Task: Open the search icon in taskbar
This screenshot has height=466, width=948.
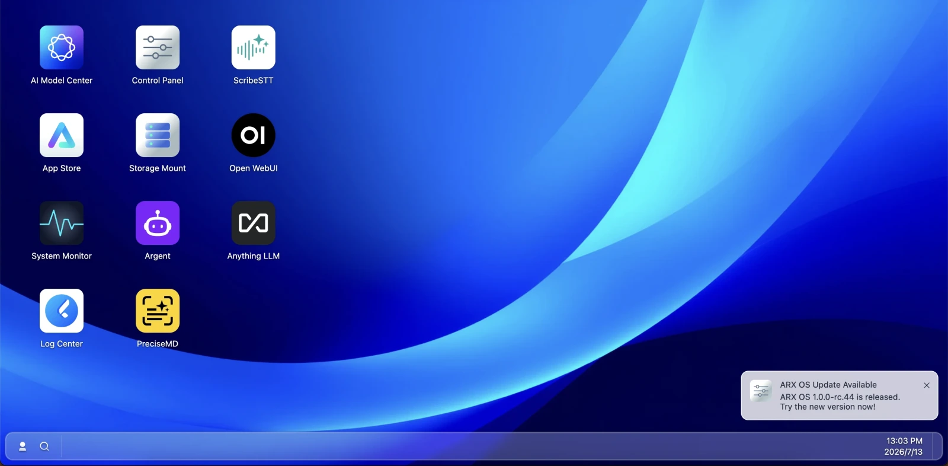Action: (44, 446)
